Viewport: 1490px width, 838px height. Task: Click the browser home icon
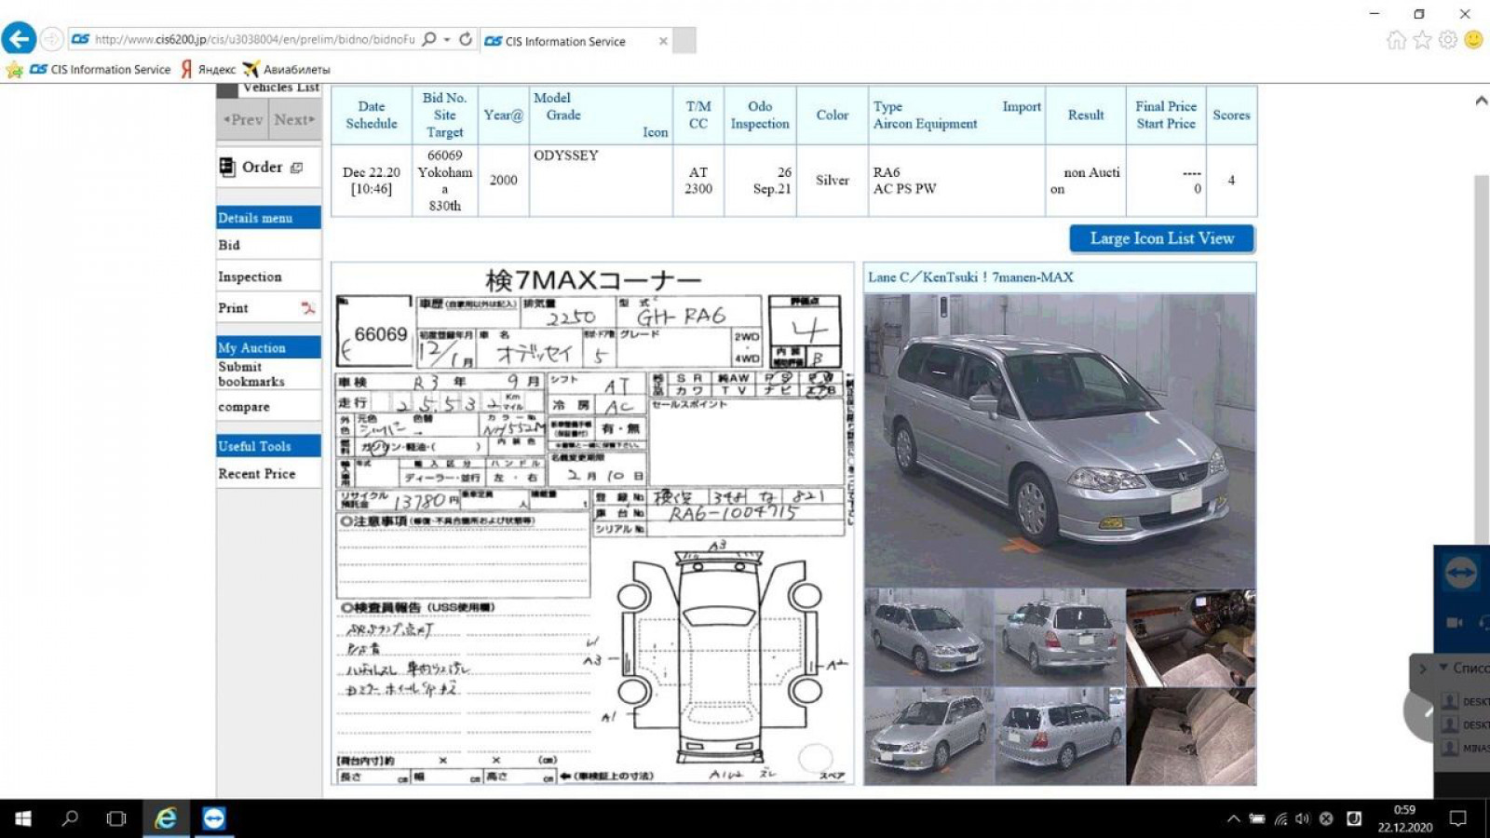pos(1396,39)
